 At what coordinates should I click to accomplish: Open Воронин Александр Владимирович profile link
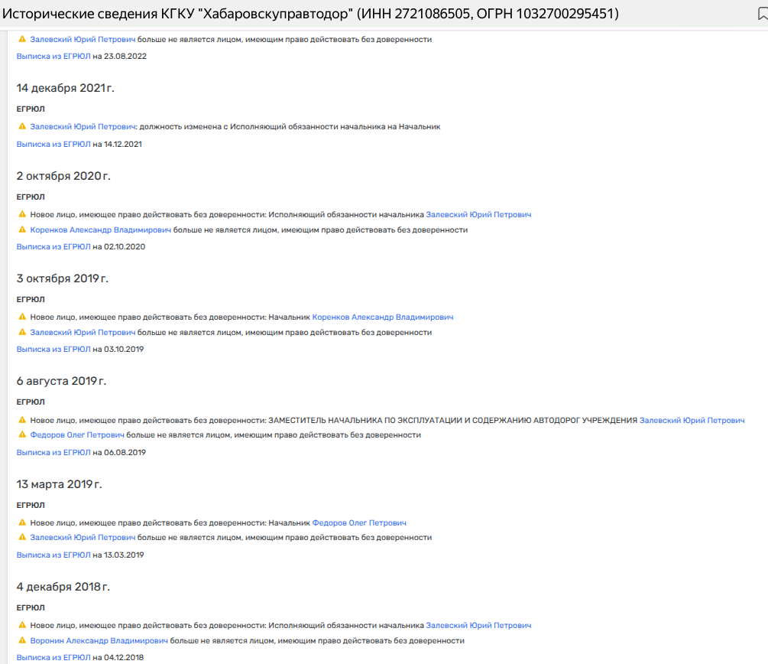point(99,640)
